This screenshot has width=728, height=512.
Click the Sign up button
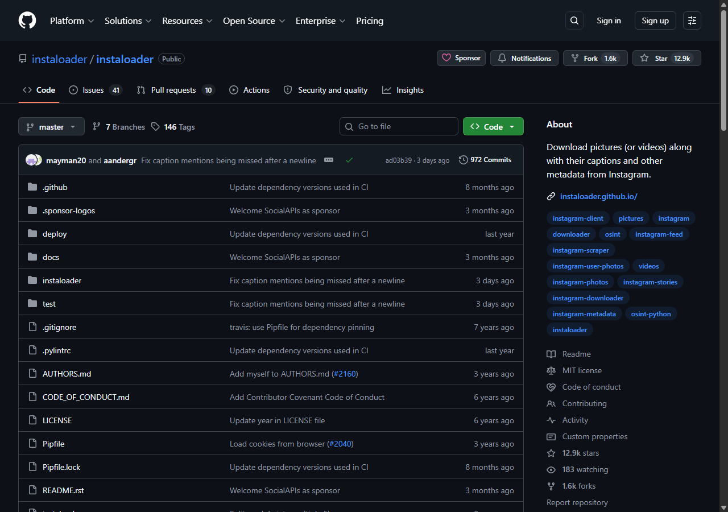tap(655, 20)
